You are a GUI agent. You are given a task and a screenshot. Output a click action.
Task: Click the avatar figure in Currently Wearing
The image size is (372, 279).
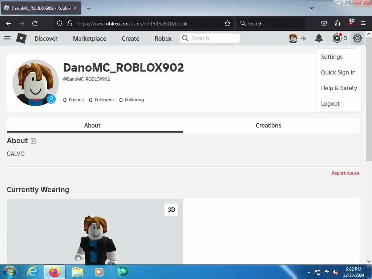[96, 240]
